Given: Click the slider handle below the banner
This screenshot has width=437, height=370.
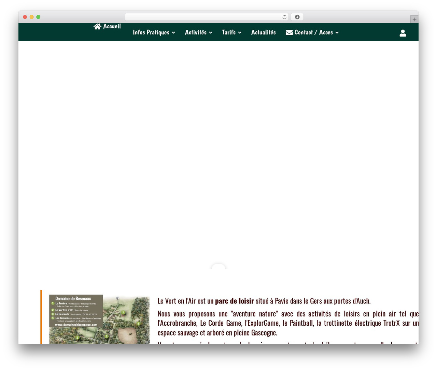Looking at the screenshot, I should coord(218,266).
